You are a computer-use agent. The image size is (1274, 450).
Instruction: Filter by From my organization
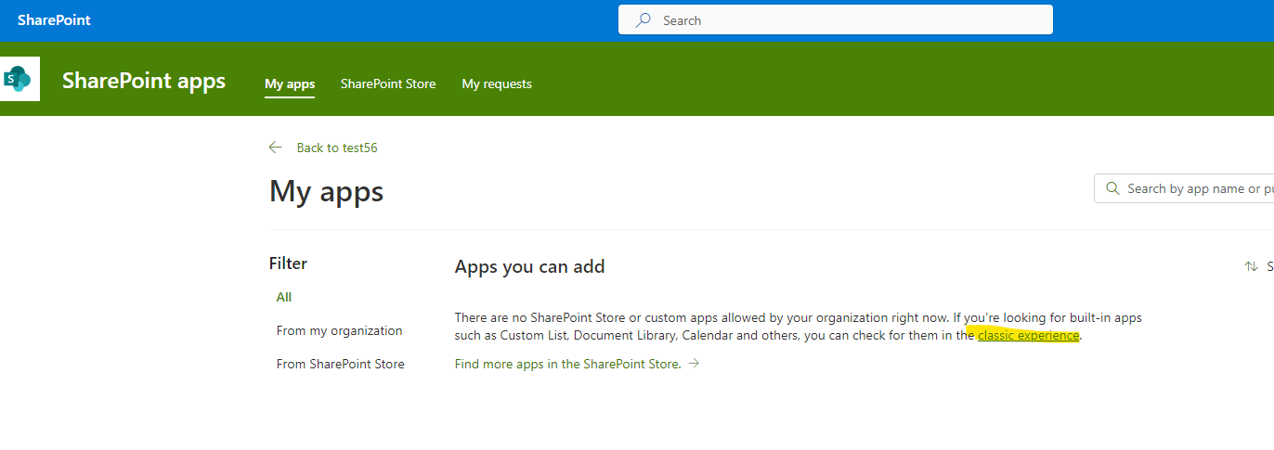[x=340, y=330]
